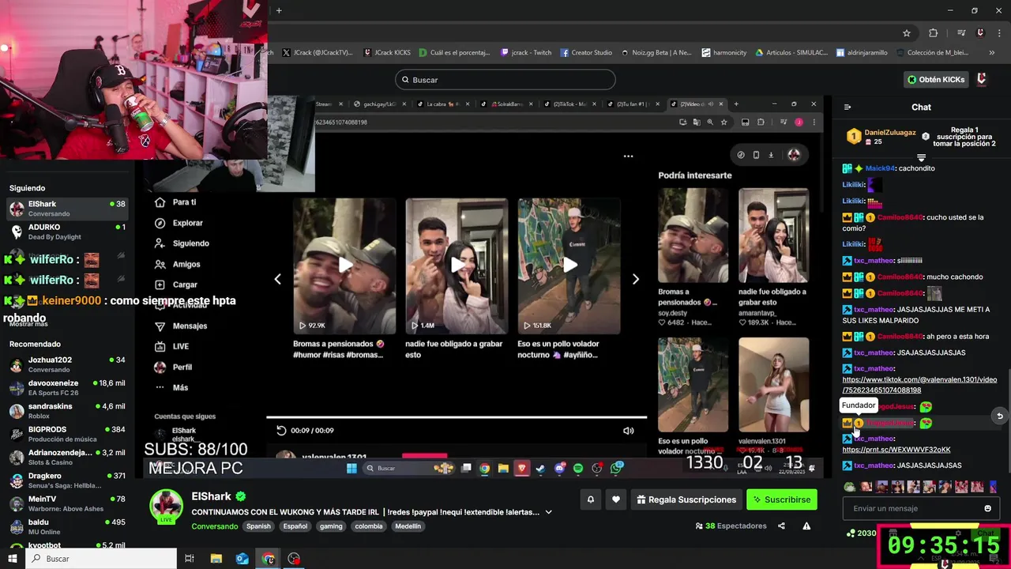Mute TikTok video with speaker icon
The image size is (1011, 569).
click(629, 431)
